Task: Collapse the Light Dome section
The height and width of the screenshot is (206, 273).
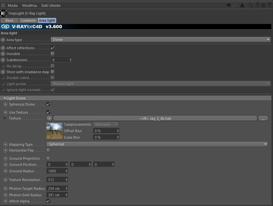Action: click(5, 98)
